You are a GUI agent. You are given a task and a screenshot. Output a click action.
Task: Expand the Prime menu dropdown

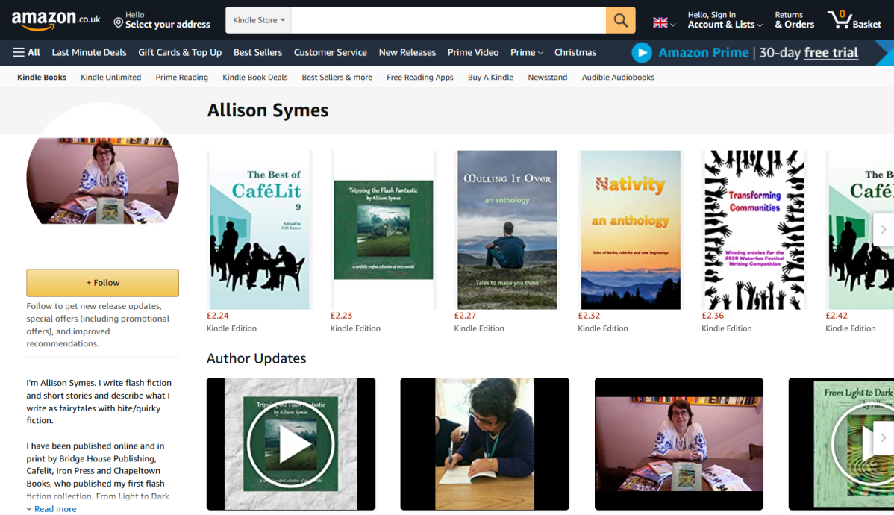pos(526,52)
